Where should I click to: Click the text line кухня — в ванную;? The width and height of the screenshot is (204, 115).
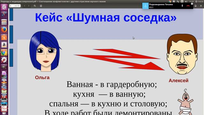(109, 94)
